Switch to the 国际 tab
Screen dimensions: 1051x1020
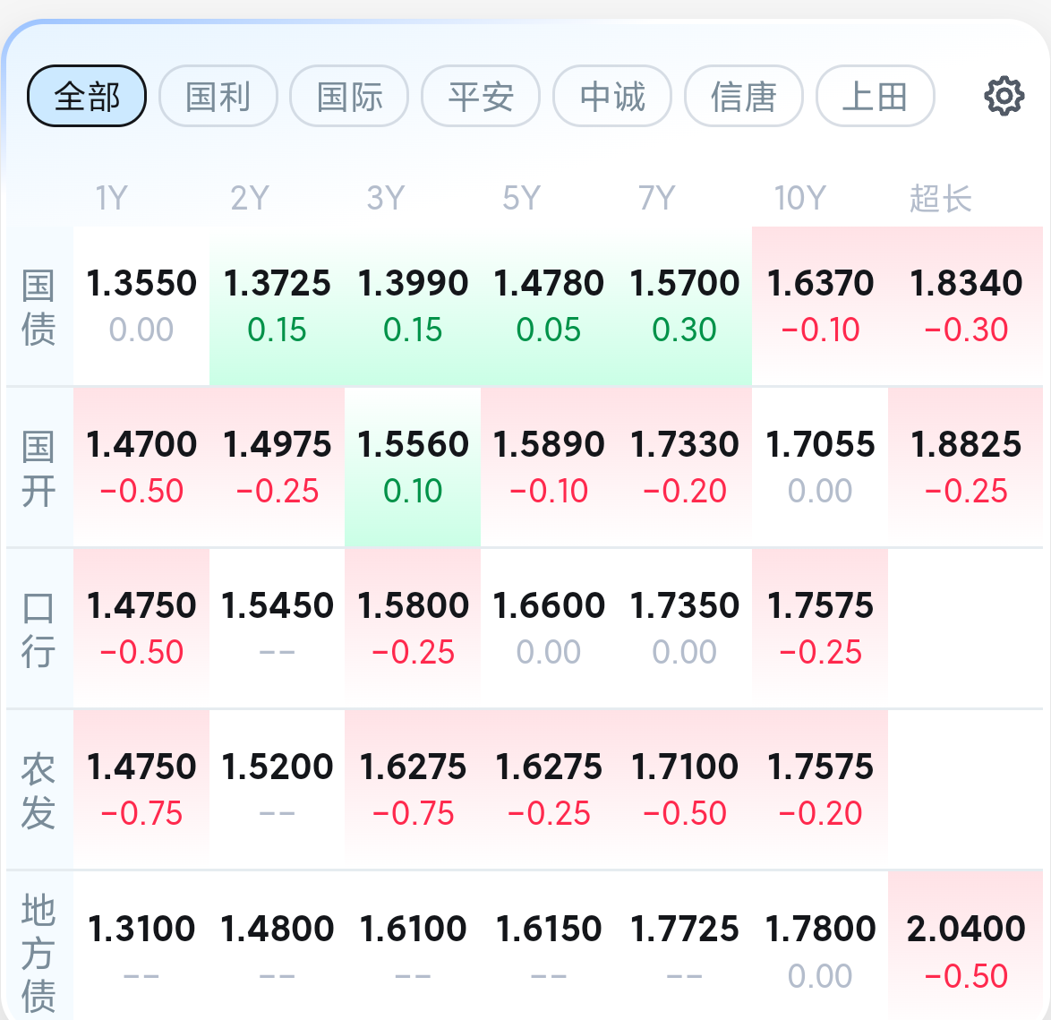point(349,96)
